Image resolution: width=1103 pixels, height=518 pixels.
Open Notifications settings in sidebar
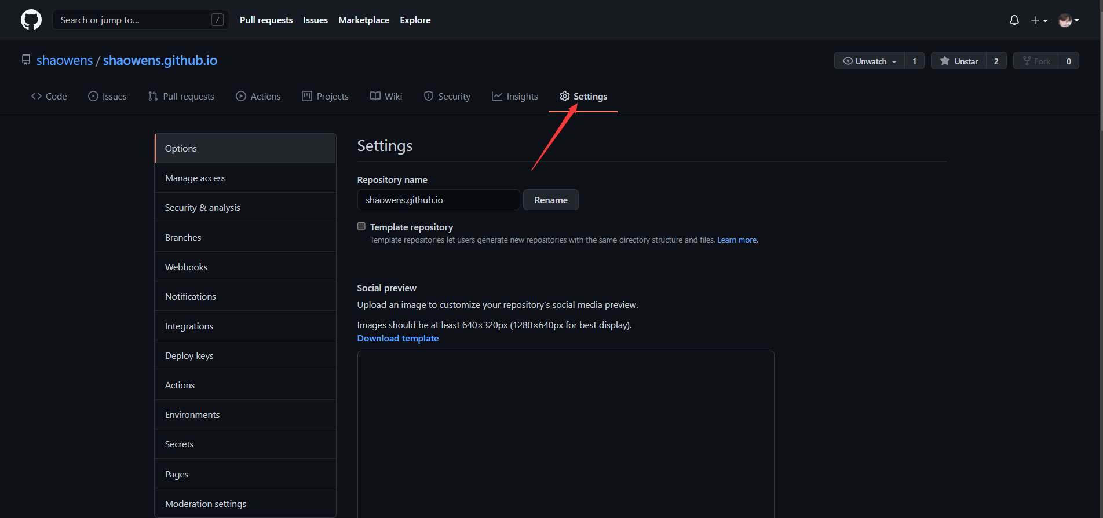tap(245, 296)
